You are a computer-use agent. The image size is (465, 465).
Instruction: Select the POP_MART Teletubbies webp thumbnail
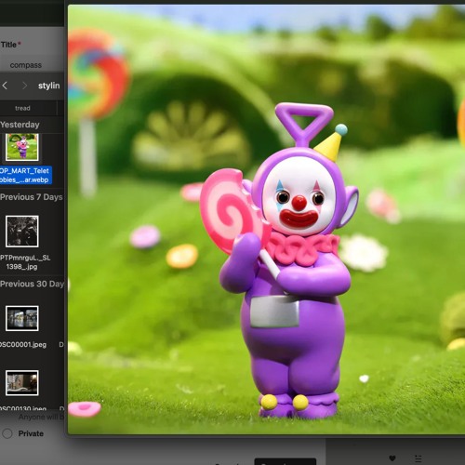coord(22,147)
